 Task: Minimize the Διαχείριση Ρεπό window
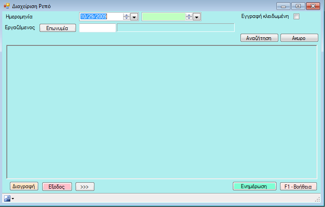click(283, 6)
